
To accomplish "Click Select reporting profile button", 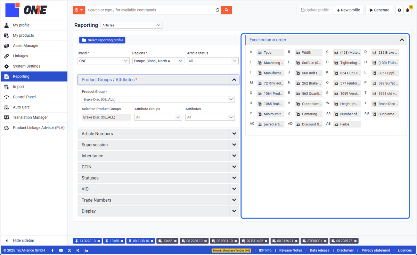I will point(102,40).
